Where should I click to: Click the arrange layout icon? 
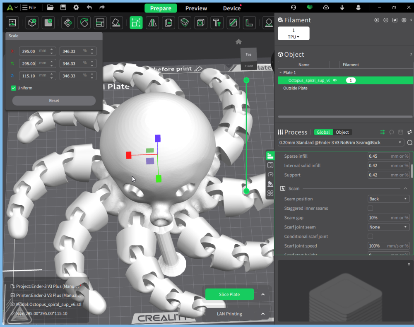(100, 23)
